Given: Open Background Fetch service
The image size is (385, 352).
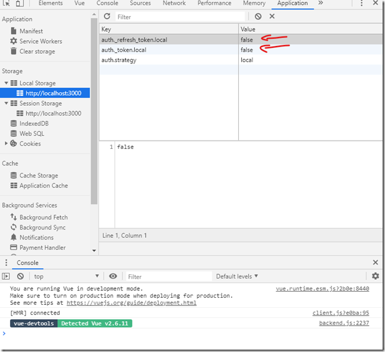Looking at the screenshot, I should (x=44, y=218).
